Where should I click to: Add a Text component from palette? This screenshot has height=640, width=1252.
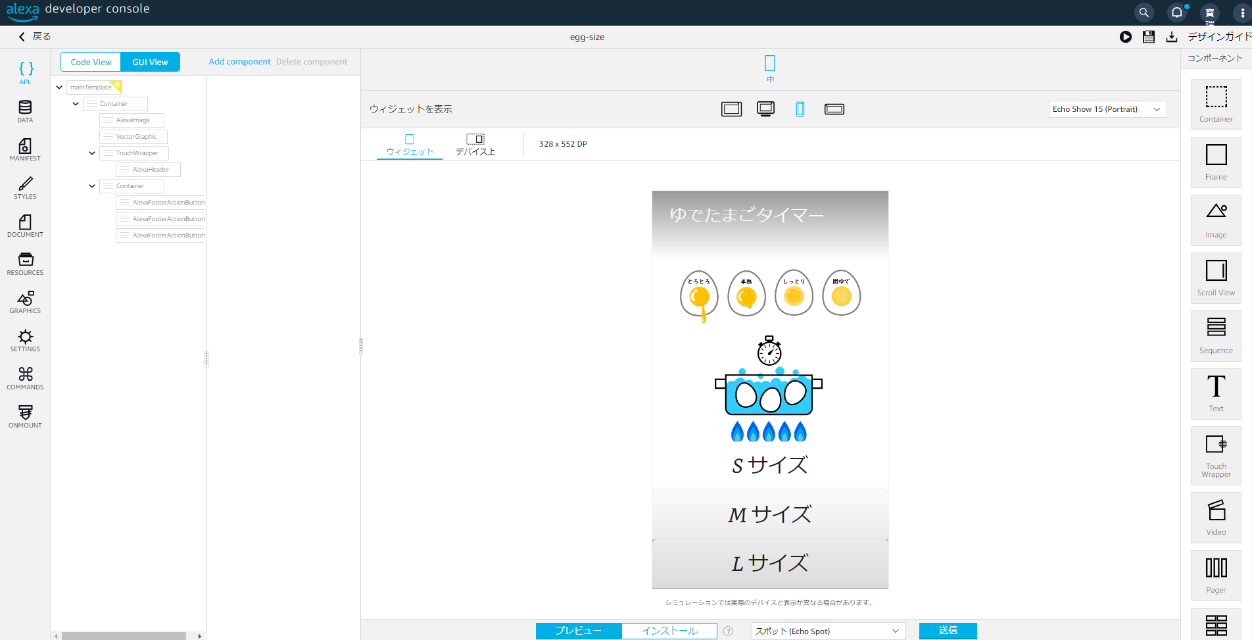pos(1216,394)
